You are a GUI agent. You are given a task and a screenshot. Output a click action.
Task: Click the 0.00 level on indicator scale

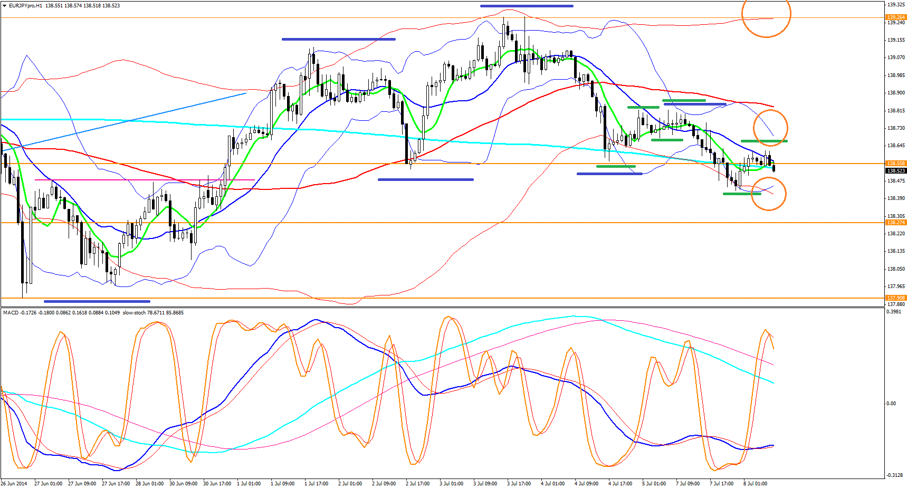(x=891, y=404)
